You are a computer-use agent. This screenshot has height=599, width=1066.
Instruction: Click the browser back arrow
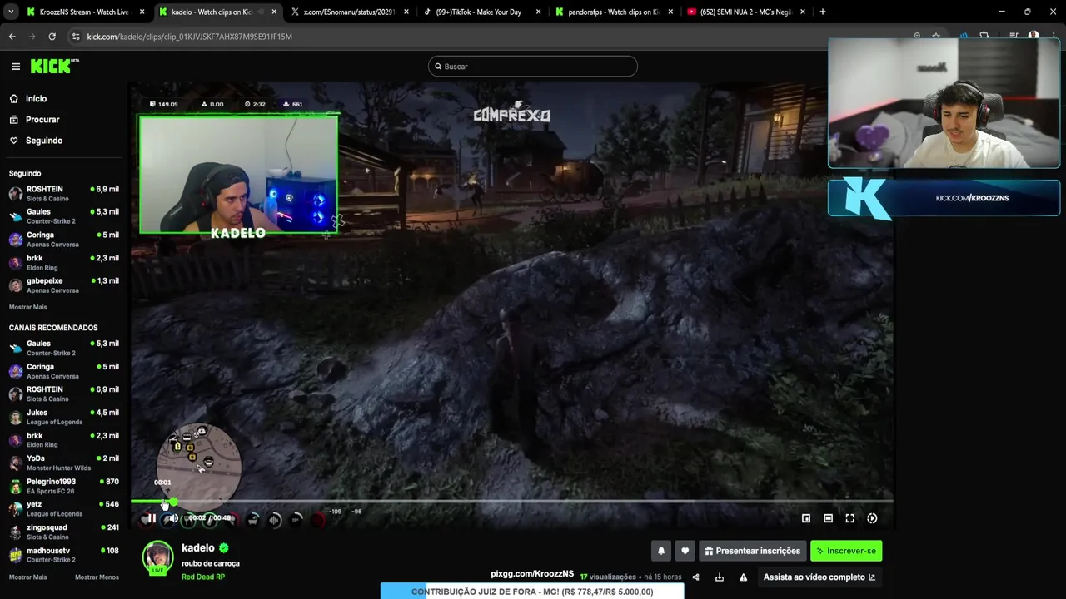[12, 37]
